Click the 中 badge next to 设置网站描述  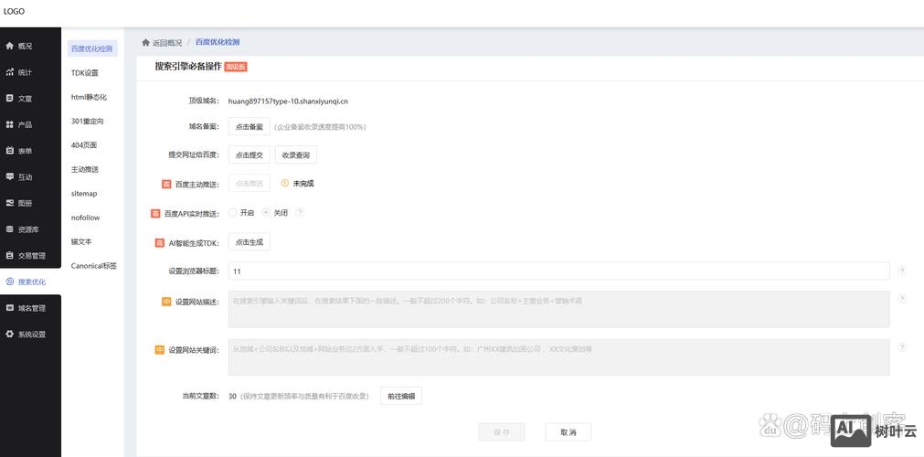click(x=166, y=302)
